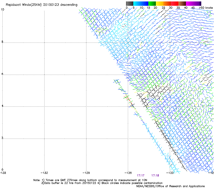
Task: Click the latitude label 4
Action: pos(2,106)
